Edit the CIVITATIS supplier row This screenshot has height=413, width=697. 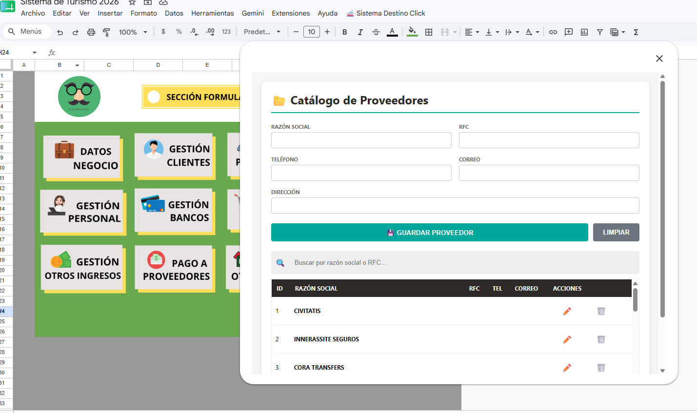(567, 311)
